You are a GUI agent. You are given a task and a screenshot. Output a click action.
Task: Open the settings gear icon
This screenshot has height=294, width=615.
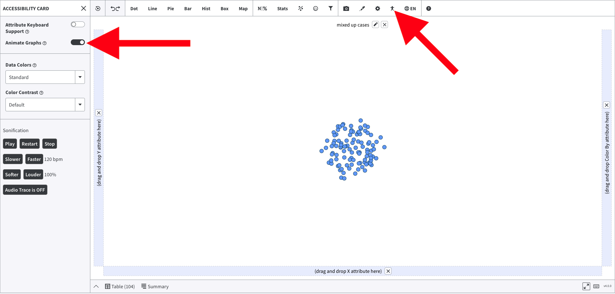(x=378, y=9)
